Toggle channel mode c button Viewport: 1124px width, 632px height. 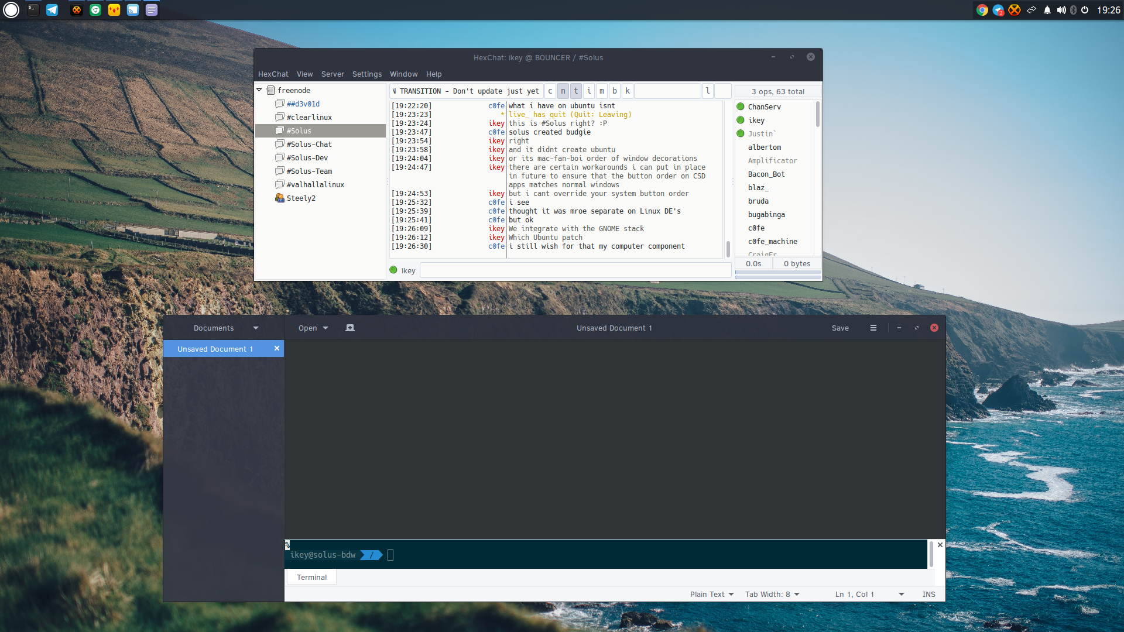pos(550,91)
